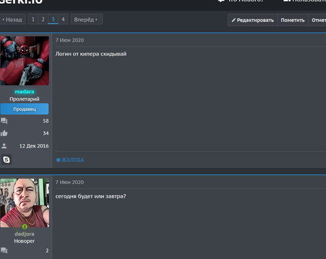Go back with Назад button

point(12,20)
